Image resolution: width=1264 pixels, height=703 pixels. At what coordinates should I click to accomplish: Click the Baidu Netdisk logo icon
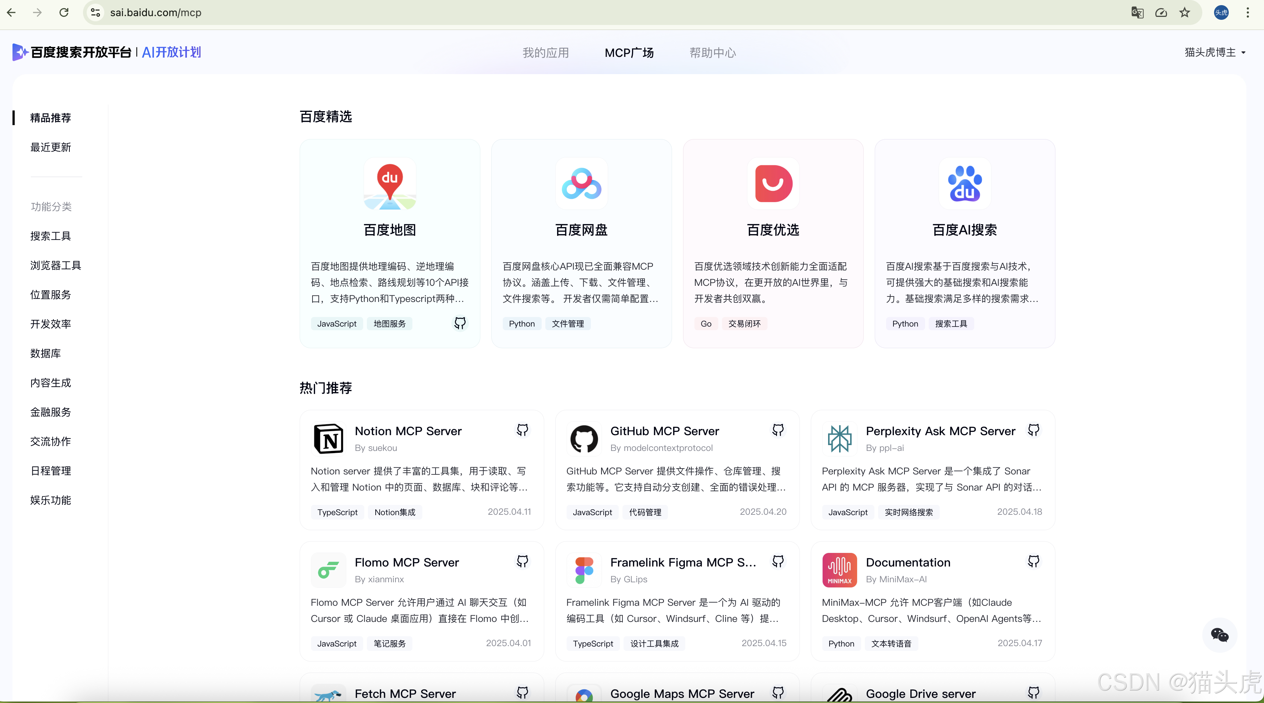(x=581, y=183)
